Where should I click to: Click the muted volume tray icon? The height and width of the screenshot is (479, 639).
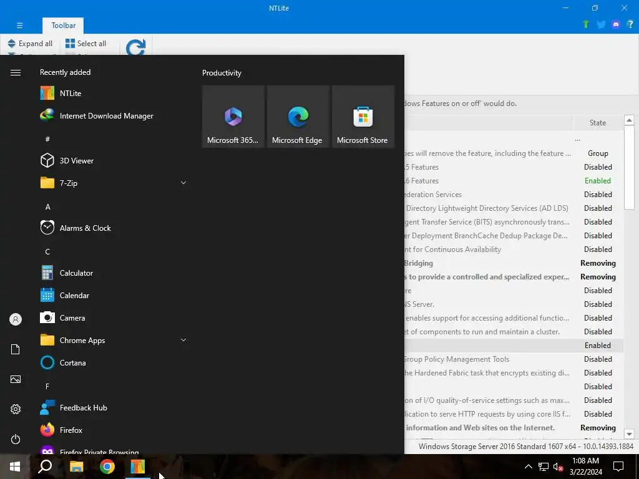[559, 467]
